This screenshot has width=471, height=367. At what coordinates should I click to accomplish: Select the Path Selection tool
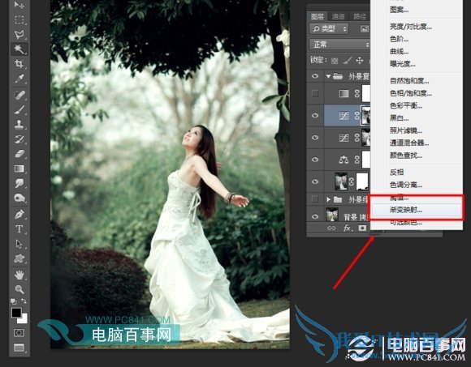point(19,244)
